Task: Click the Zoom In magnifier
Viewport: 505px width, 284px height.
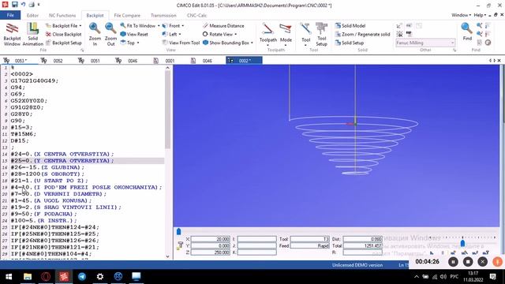Action: (x=95, y=34)
